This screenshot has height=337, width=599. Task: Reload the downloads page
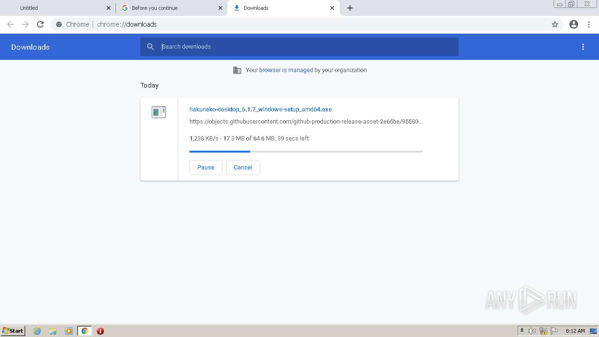point(40,24)
